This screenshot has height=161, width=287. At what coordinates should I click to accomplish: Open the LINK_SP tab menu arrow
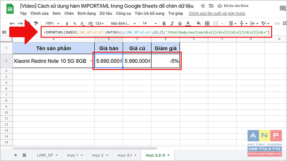click(x=57, y=155)
